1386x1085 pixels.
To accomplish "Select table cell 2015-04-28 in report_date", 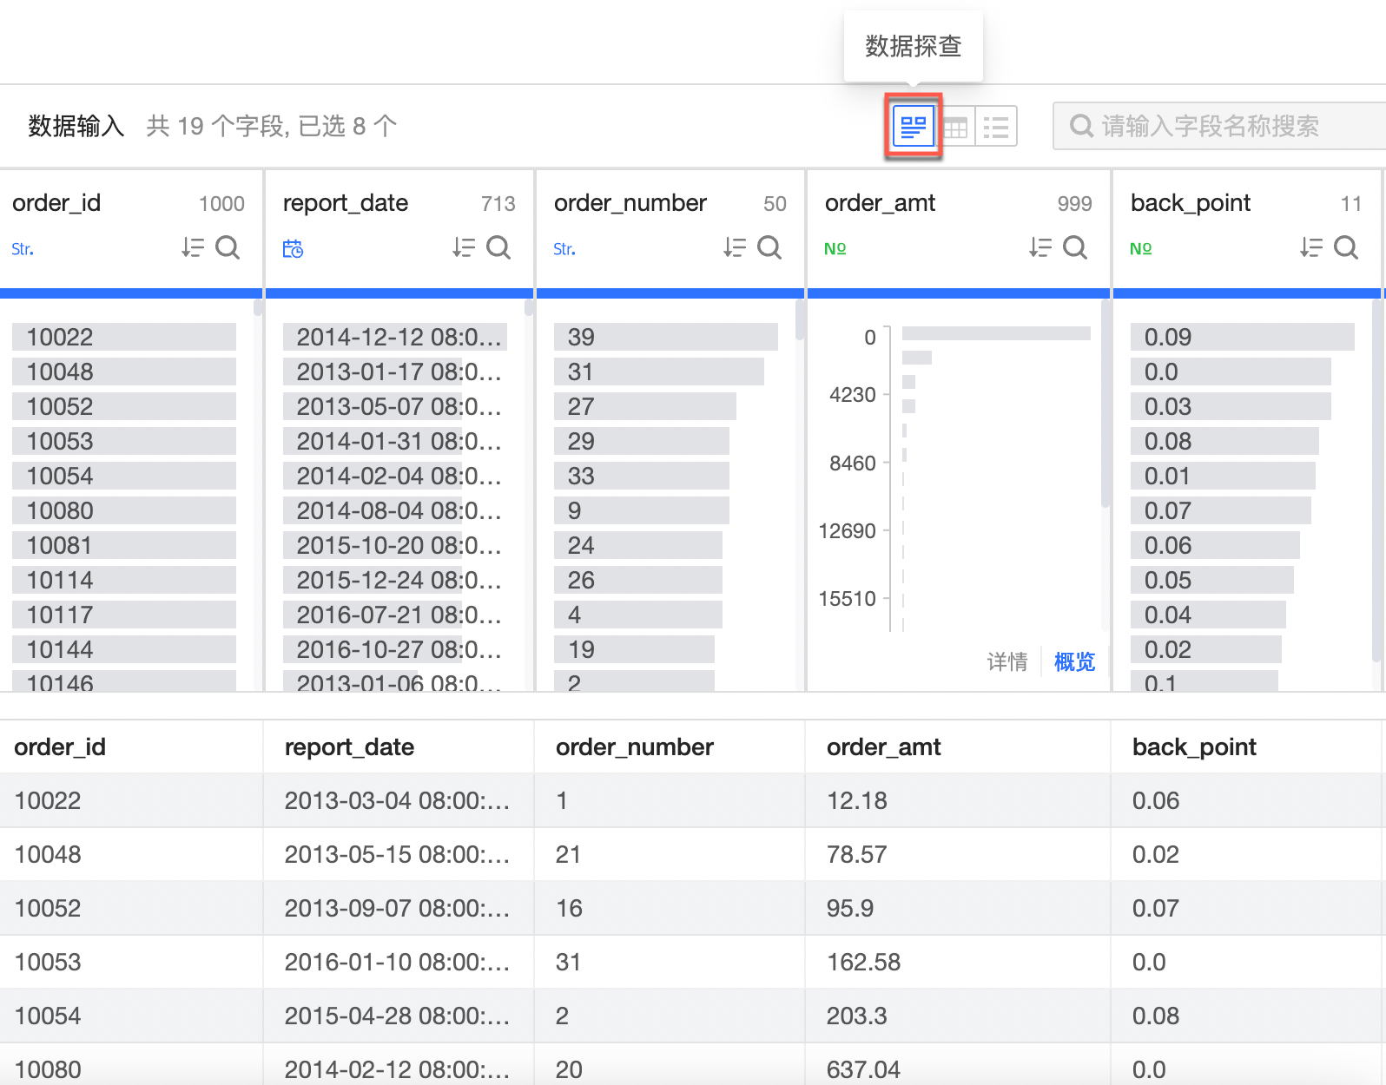I will (x=399, y=1016).
